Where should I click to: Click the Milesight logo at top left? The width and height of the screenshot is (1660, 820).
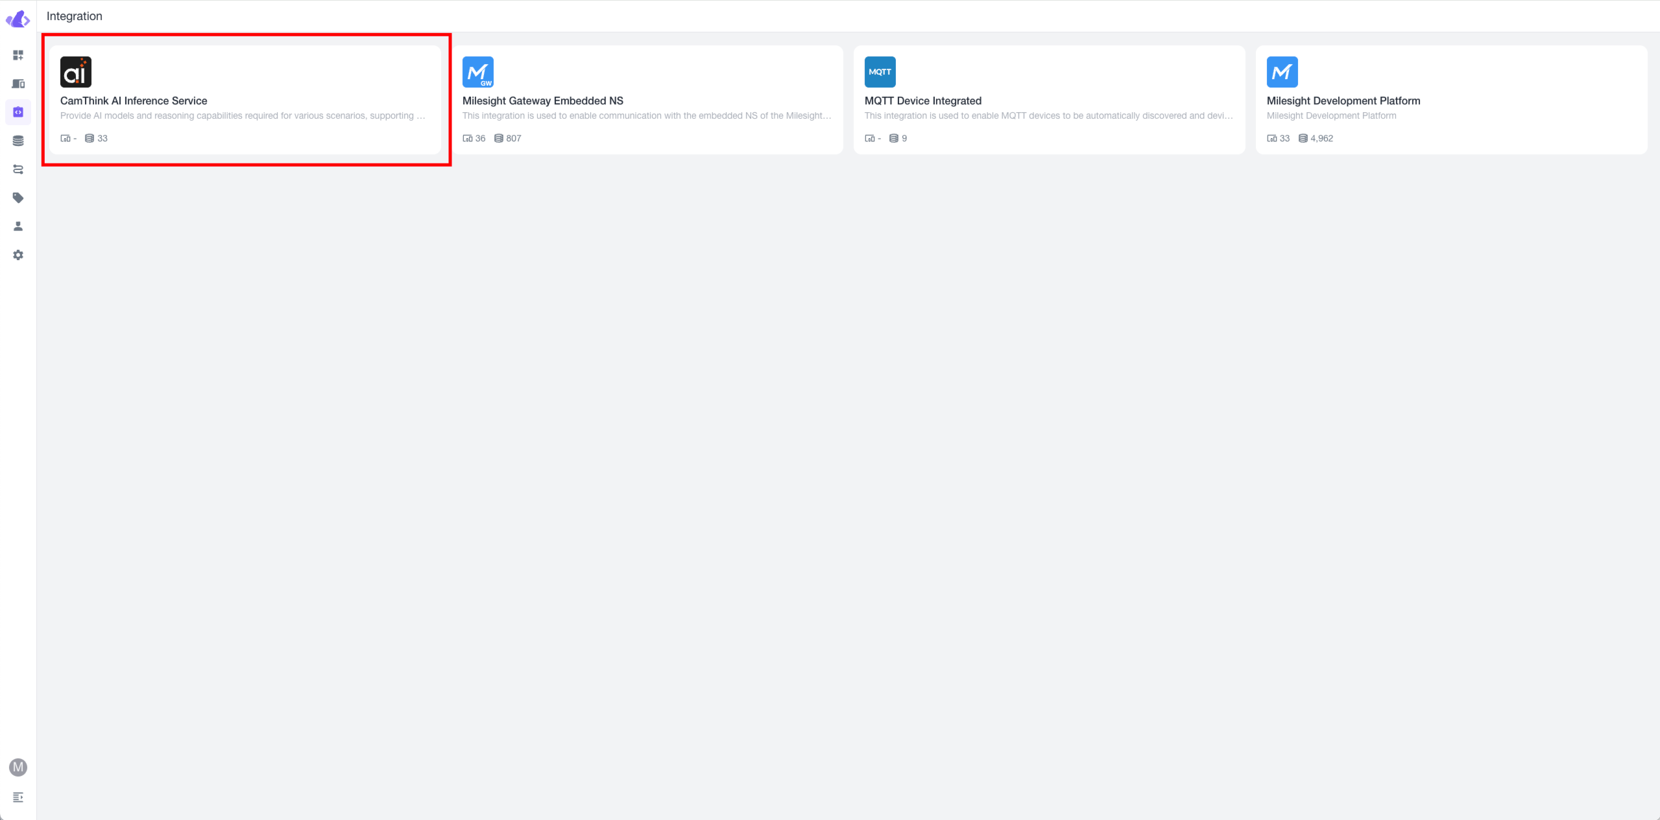click(18, 18)
